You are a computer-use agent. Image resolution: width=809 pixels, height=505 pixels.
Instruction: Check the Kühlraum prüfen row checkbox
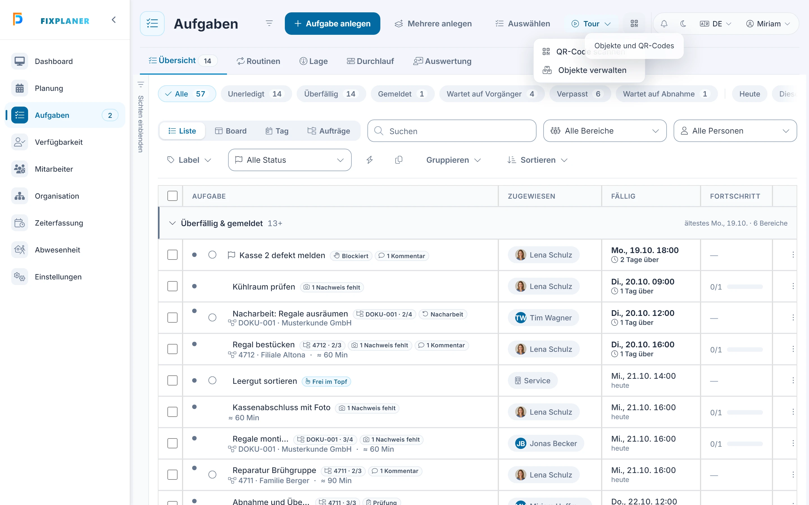pyautogui.click(x=172, y=286)
